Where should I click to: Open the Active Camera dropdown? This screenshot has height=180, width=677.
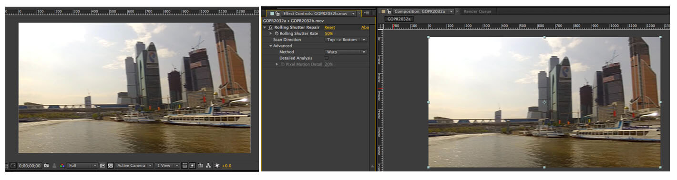(134, 165)
